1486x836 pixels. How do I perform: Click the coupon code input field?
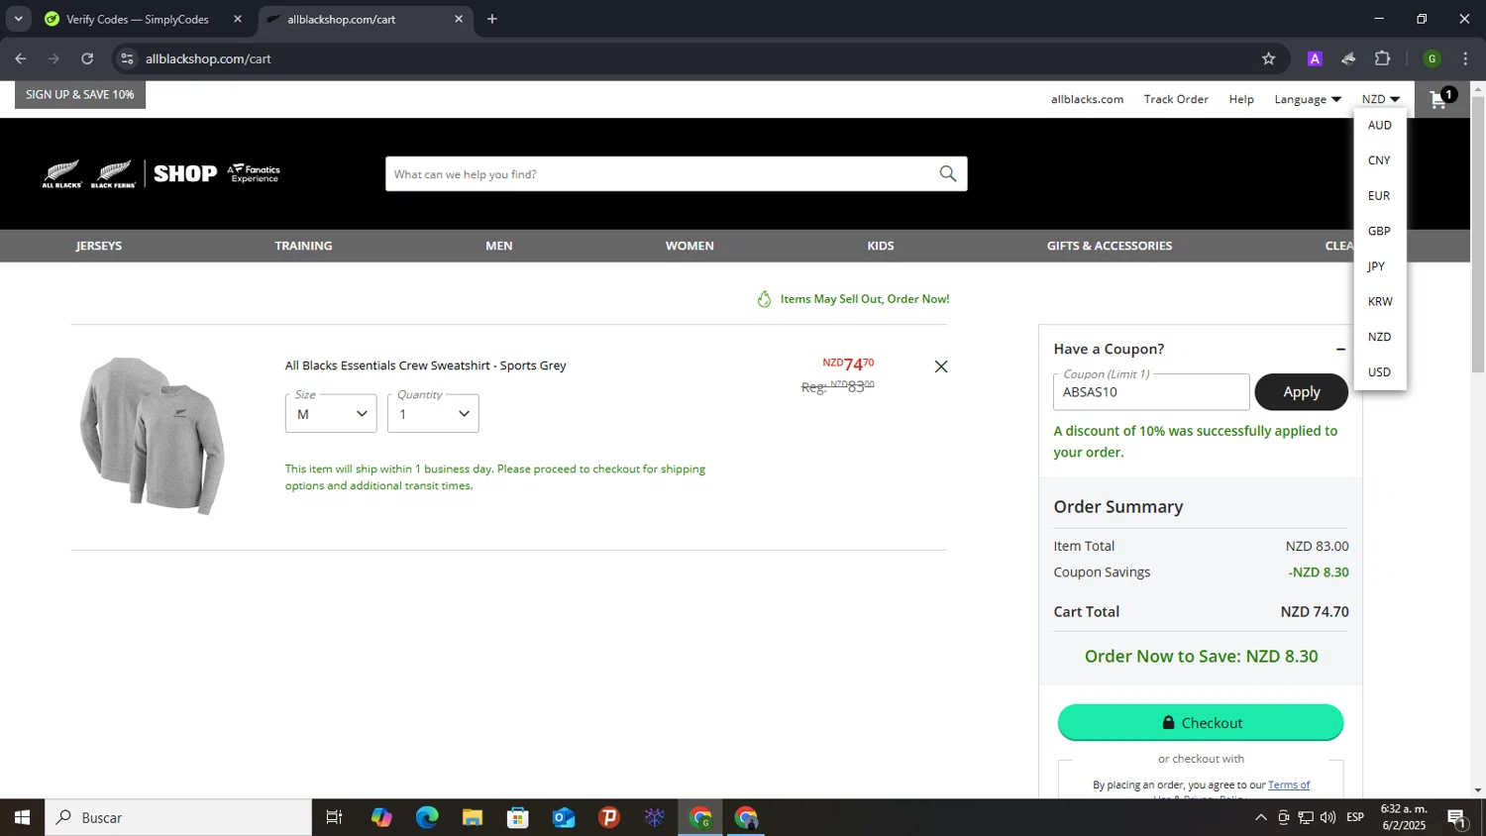coord(1151,392)
